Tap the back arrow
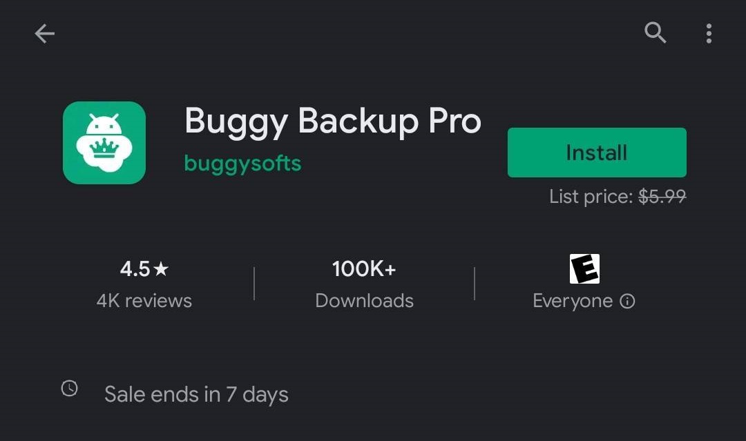The height and width of the screenshot is (441, 746). (x=44, y=33)
